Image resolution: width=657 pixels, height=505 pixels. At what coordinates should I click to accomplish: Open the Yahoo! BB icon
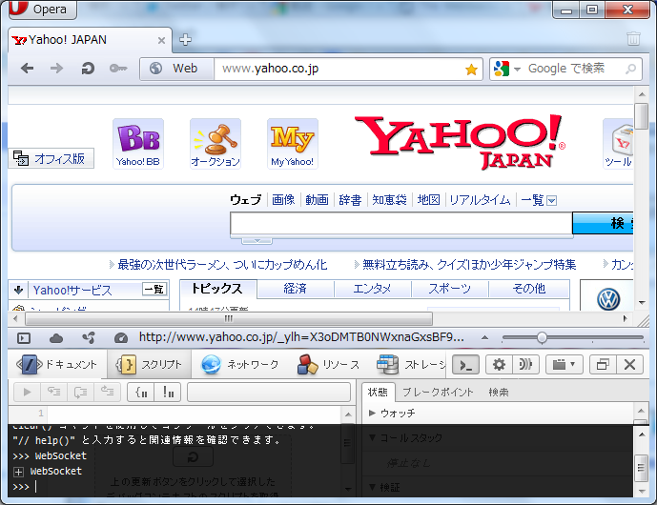tap(138, 144)
